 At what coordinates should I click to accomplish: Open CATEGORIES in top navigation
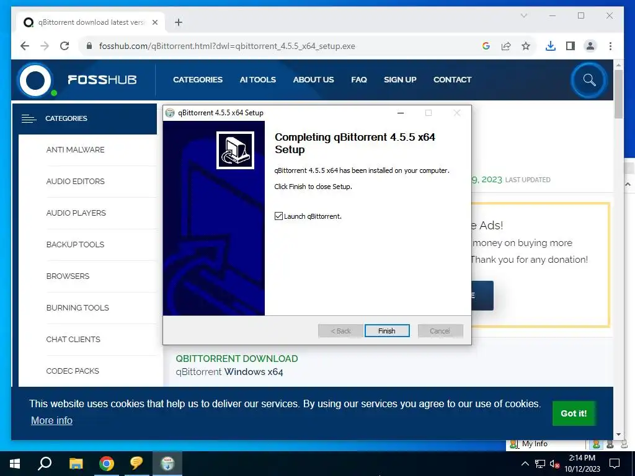[x=198, y=80]
